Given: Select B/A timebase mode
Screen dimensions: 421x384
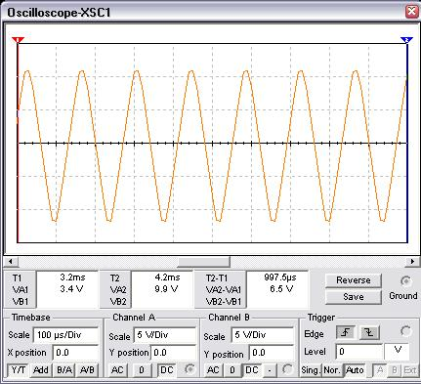Looking at the screenshot, I should tap(64, 370).
